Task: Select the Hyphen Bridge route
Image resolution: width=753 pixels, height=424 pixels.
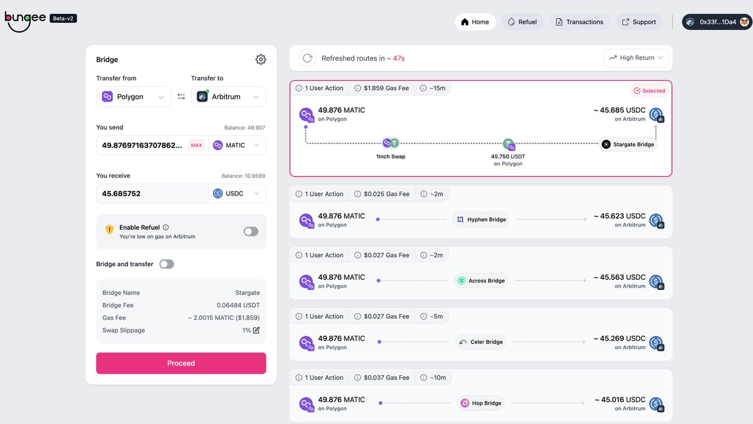Action: (x=481, y=212)
